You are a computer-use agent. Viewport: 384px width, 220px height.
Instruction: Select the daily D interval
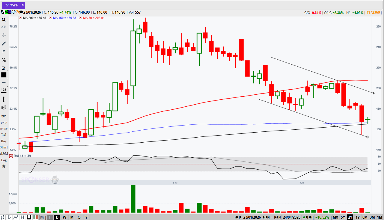pos(57,217)
